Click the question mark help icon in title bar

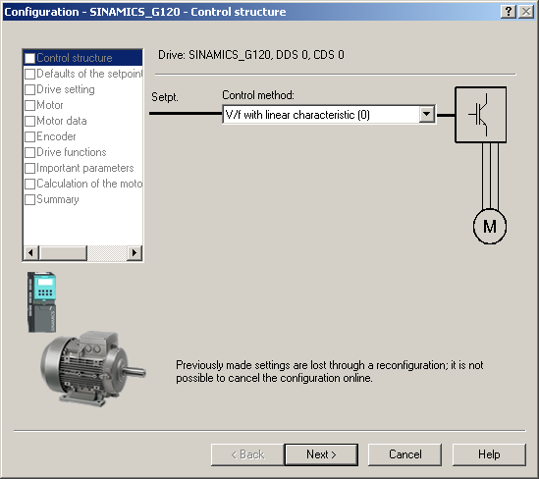(x=509, y=12)
